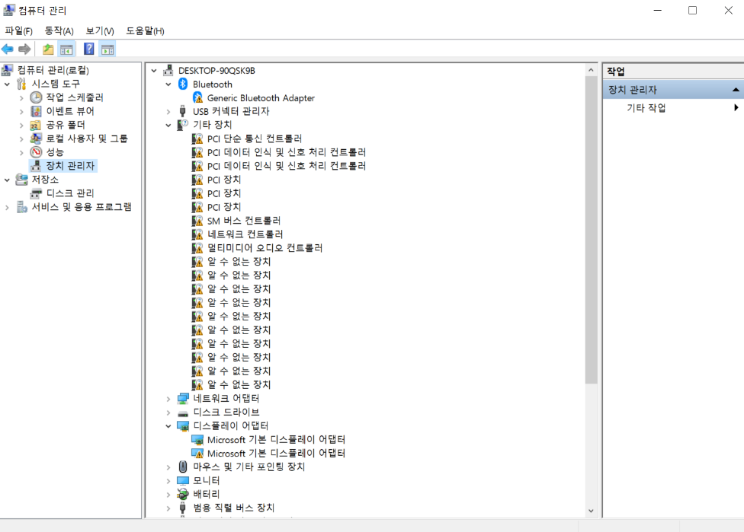
Task: Click the Up one level folder icon
Action: (48, 49)
